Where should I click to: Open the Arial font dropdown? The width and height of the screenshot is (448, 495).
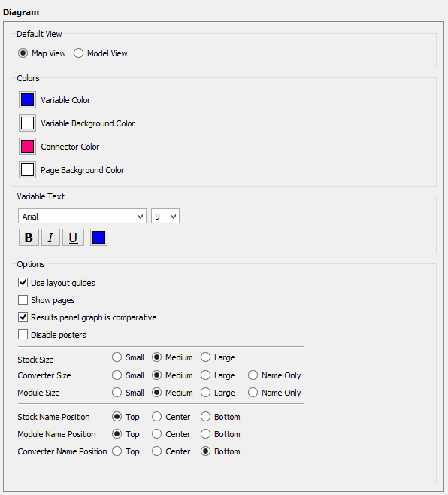click(x=83, y=216)
